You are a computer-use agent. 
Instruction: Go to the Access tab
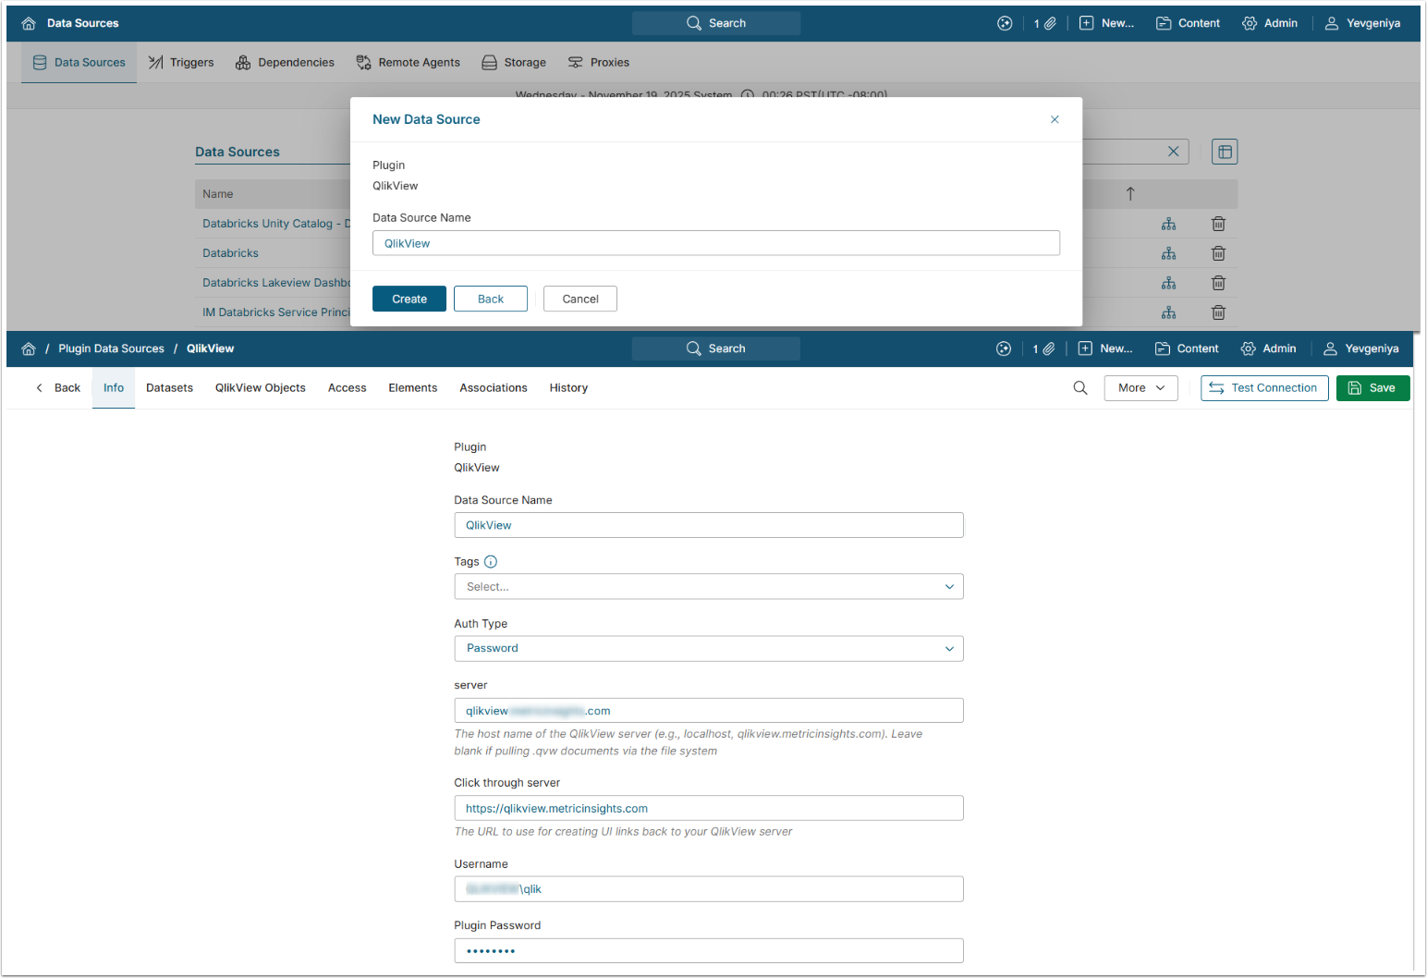tap(348, 388)
